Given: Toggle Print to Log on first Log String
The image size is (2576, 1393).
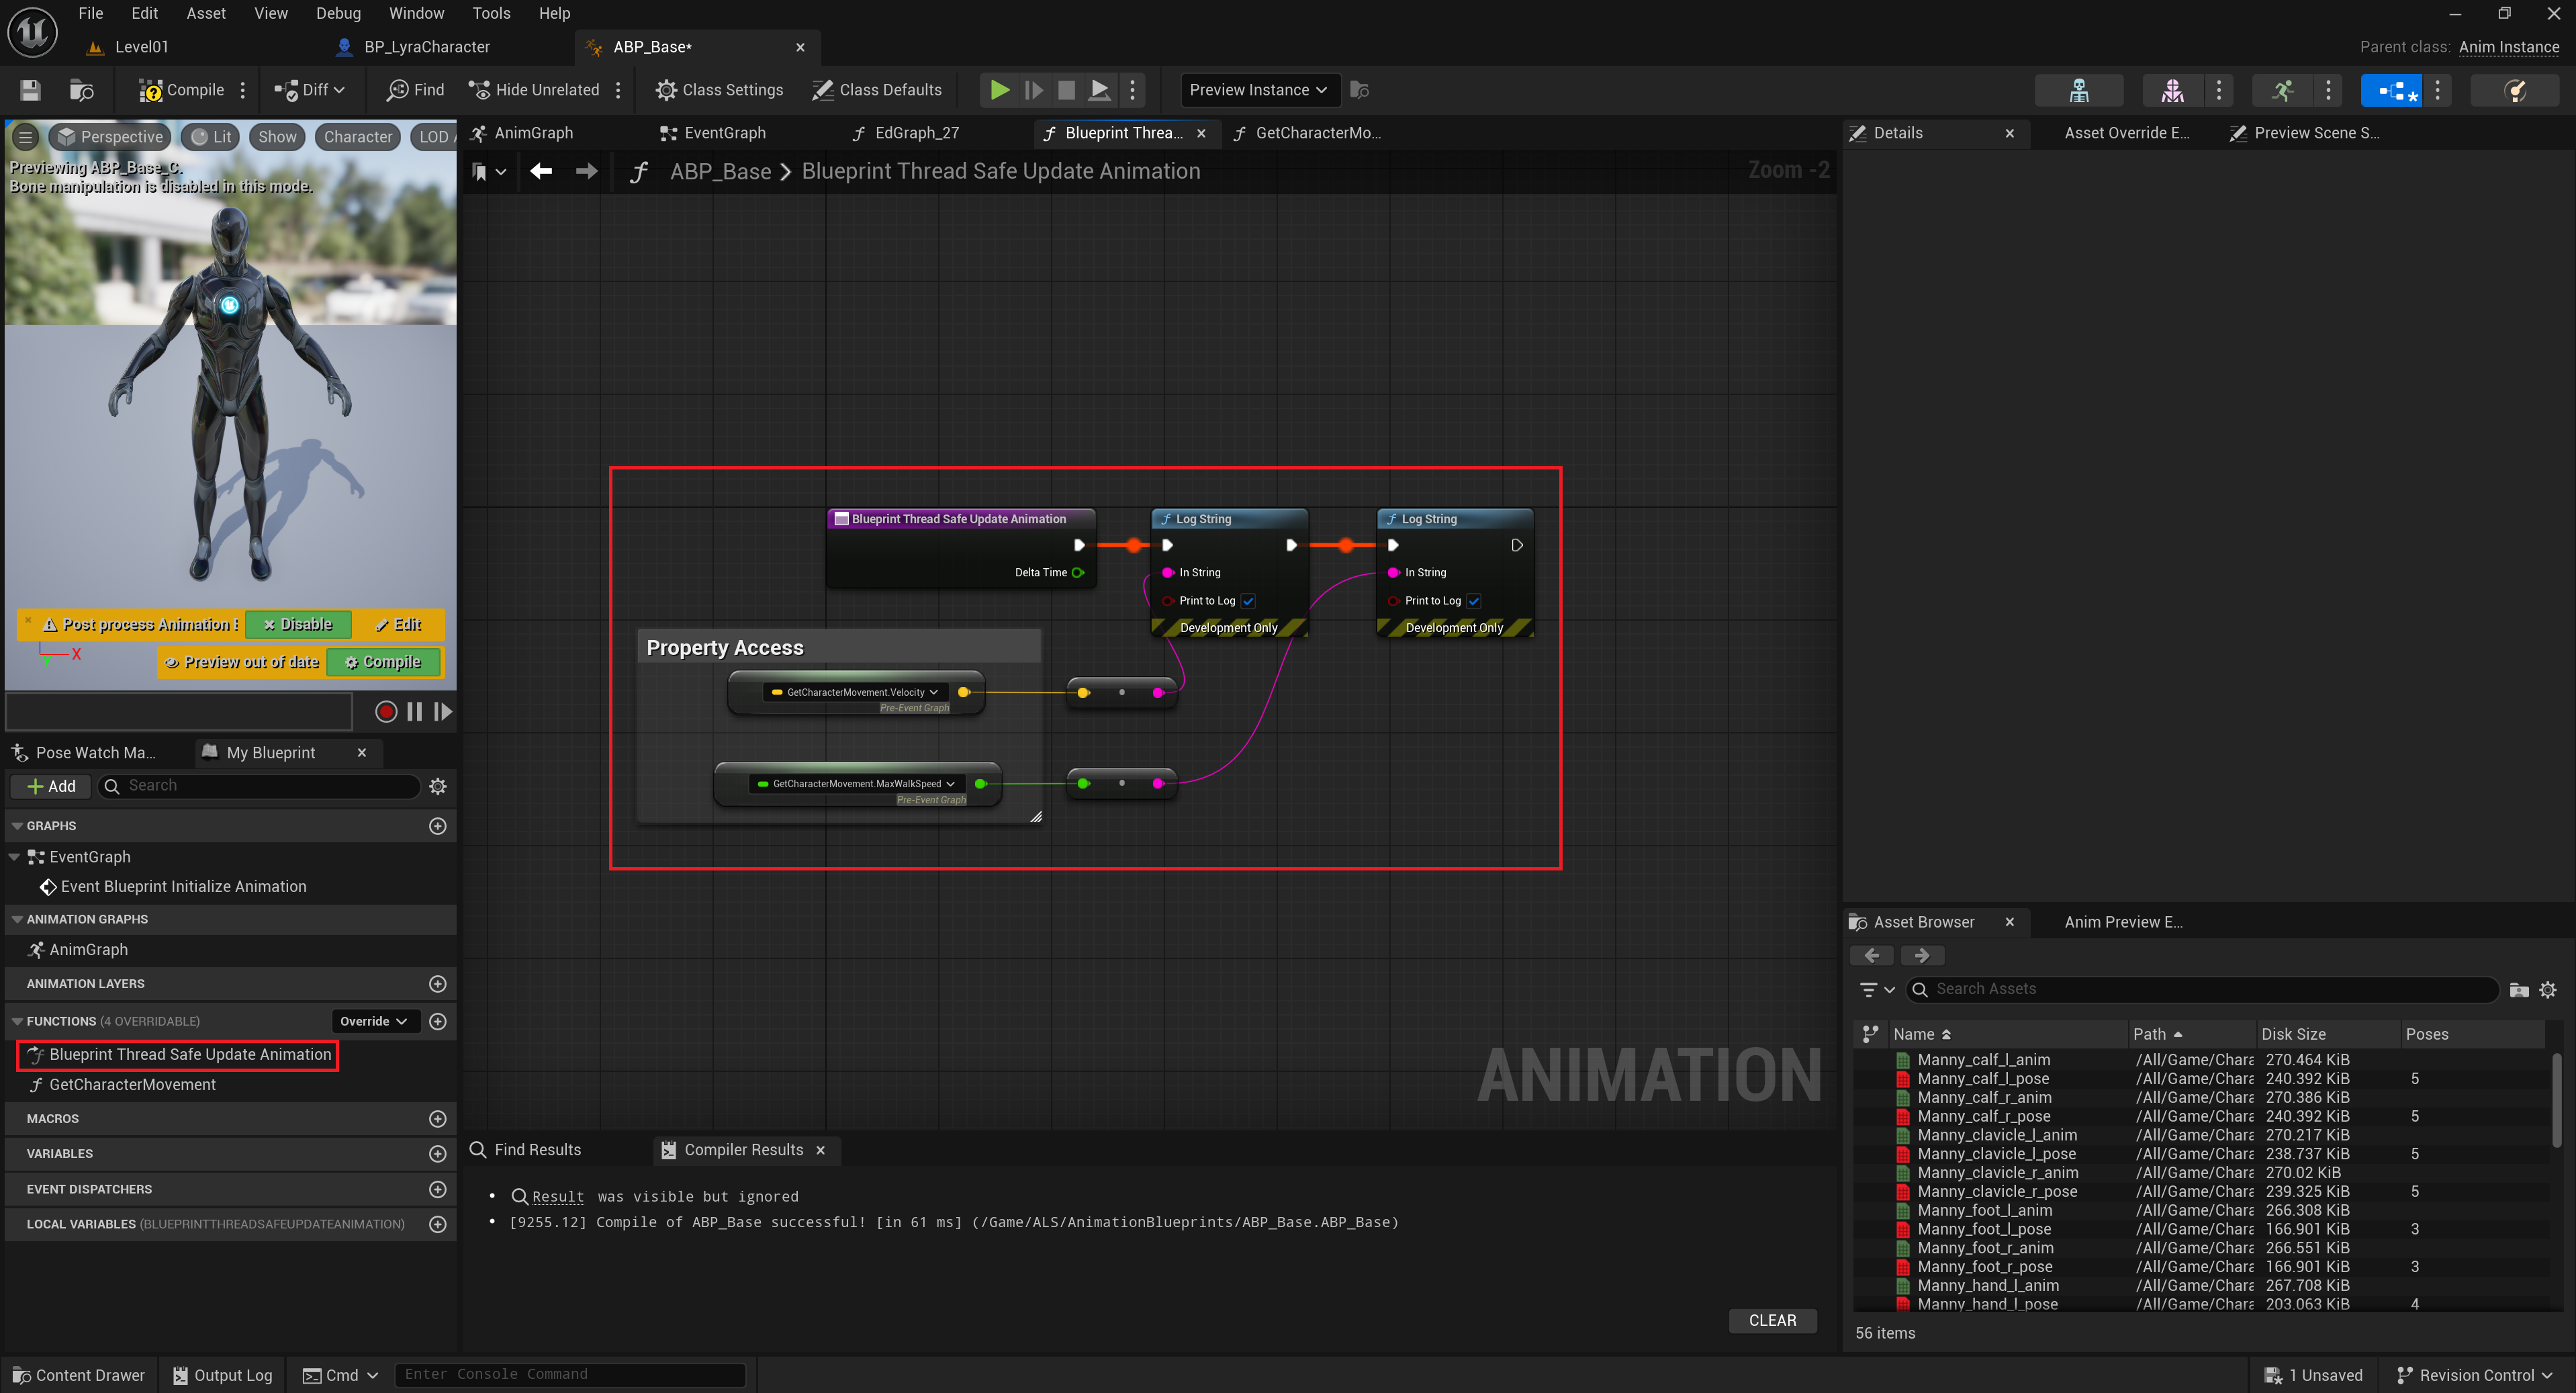Looking at the screenshot, I should (x=1248, y=600).
